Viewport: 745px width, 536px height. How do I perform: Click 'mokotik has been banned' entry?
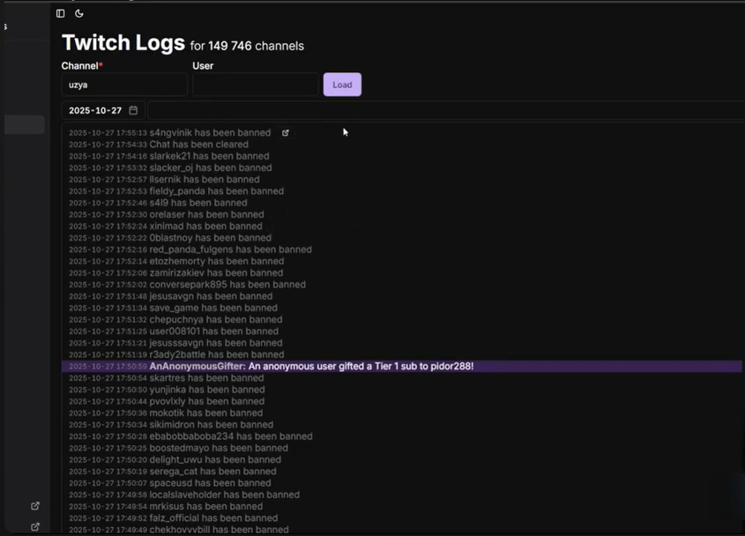tap(206, 413)
